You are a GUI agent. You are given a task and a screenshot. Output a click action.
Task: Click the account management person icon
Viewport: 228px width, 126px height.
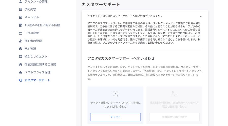(x=21, y=2)
